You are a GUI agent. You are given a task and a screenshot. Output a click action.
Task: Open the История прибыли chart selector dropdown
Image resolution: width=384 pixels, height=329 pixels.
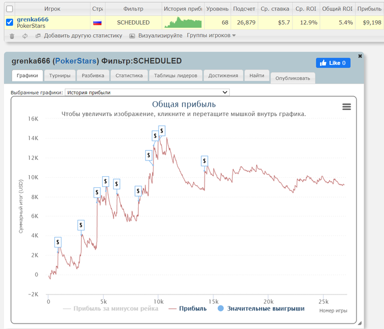pos(147,93)
